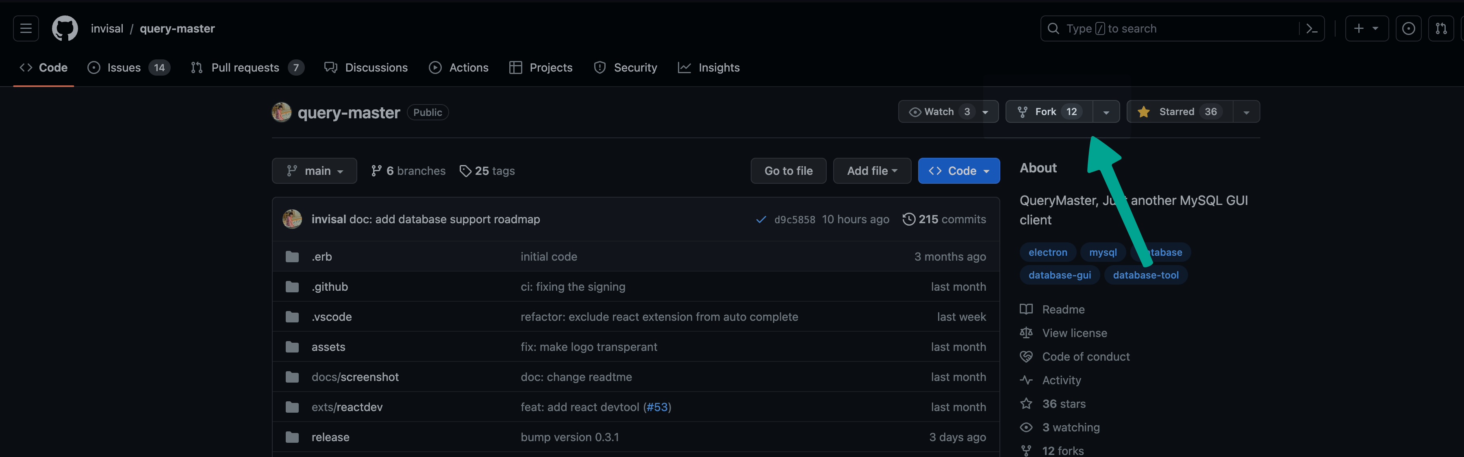Open the #53 pull request link
The width and height of the screenshot is (1464, 457).
coord(657,407)
